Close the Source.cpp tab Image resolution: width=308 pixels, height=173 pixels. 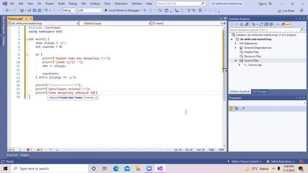point(31,19)
